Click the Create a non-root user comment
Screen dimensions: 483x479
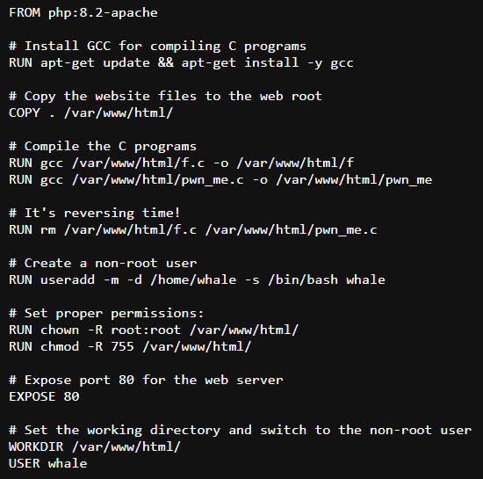(x=103, y=263)
